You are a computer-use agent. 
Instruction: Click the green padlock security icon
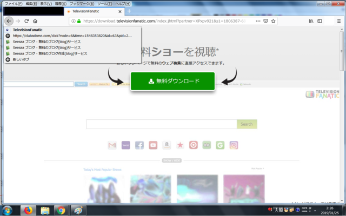pos(79,21)
